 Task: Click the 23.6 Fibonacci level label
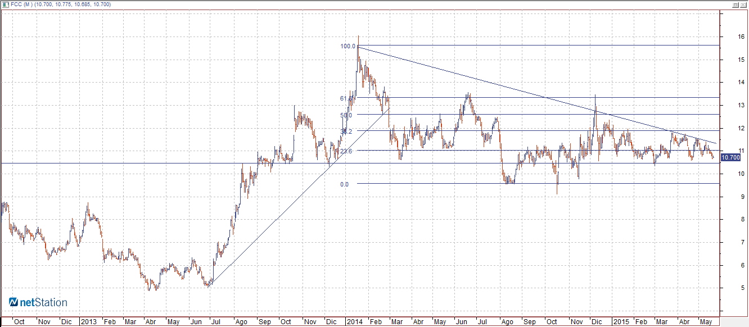[x=346, y=151]
